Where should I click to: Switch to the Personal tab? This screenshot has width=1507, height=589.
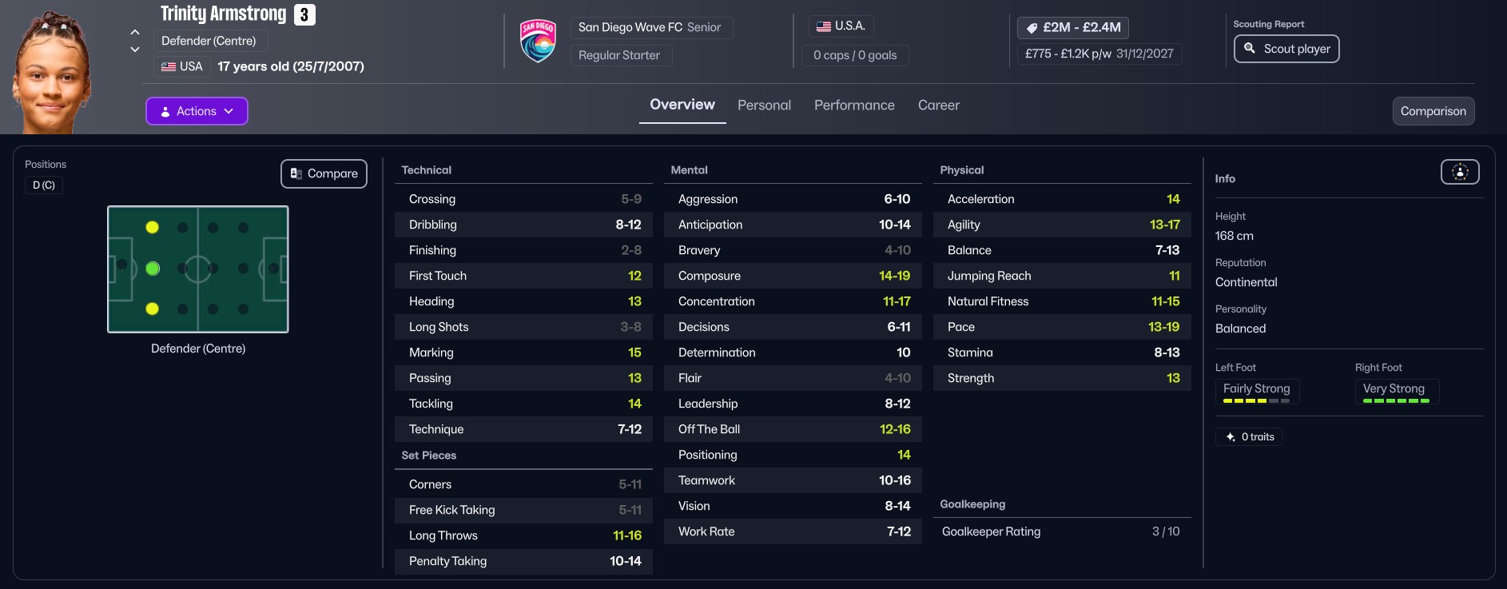pyautogui.click(x=764, y=105)
